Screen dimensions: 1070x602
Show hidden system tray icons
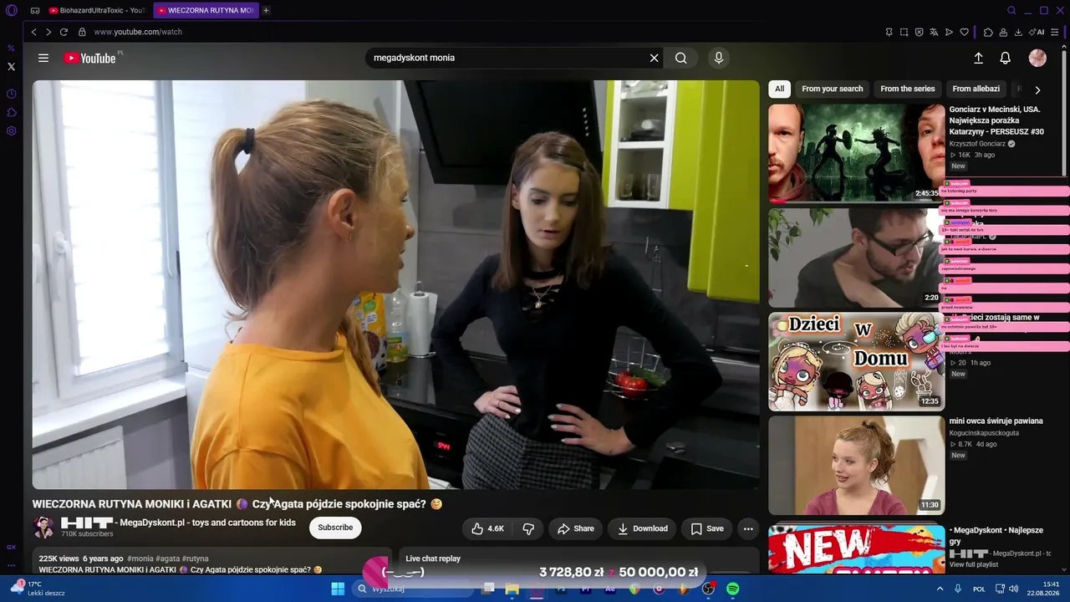pos(940,589)
